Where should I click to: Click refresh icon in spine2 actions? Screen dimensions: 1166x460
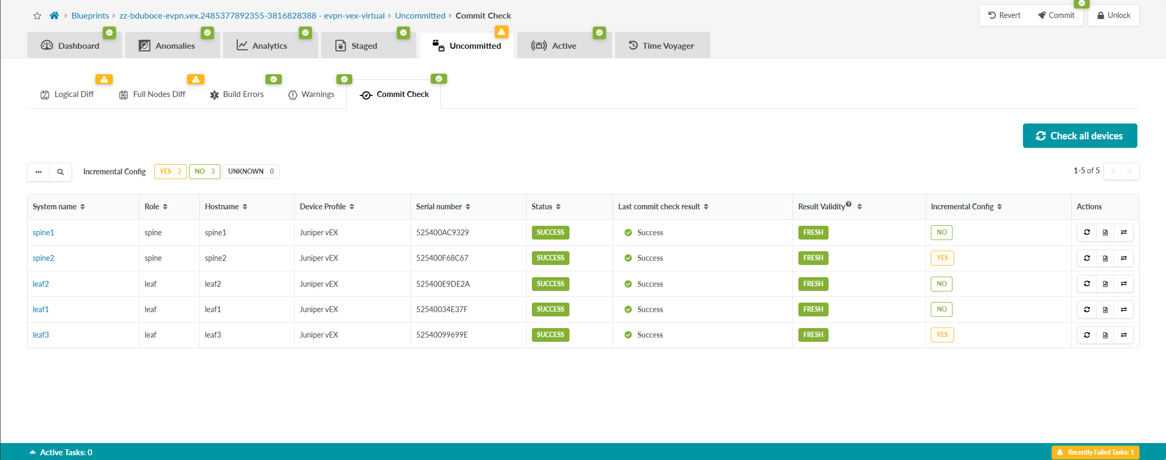click(x=1087, y=258)
